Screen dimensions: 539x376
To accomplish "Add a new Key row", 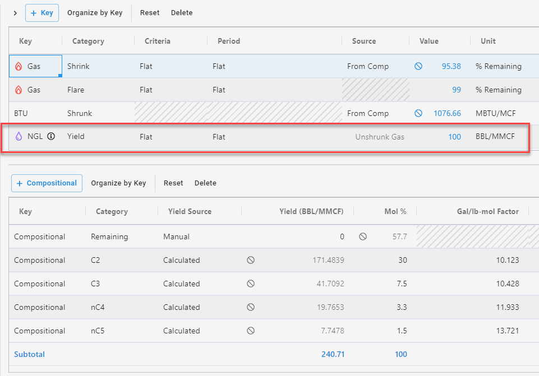I will (x=42, y=13).
